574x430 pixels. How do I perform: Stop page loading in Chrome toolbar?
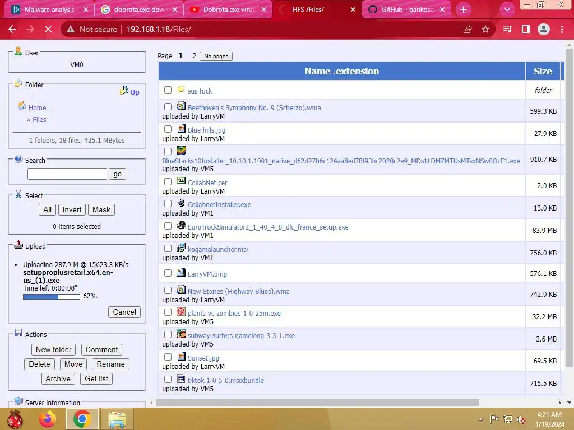pyautogui.click(x=48, y=29)
